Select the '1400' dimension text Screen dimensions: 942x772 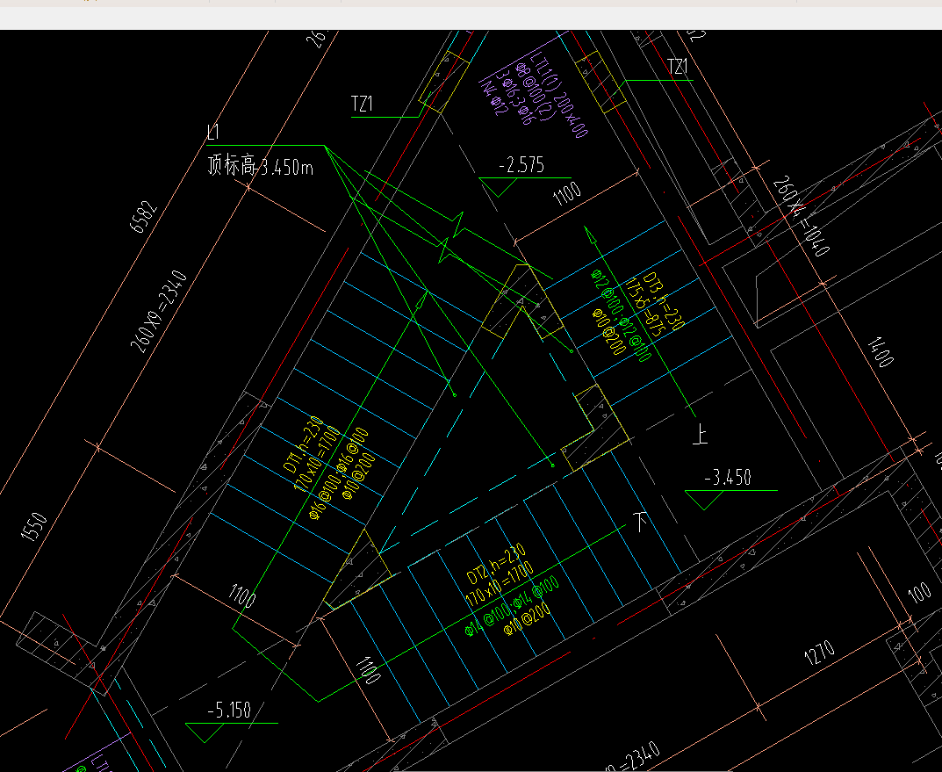pyautogui.click(x=881, y=352)
